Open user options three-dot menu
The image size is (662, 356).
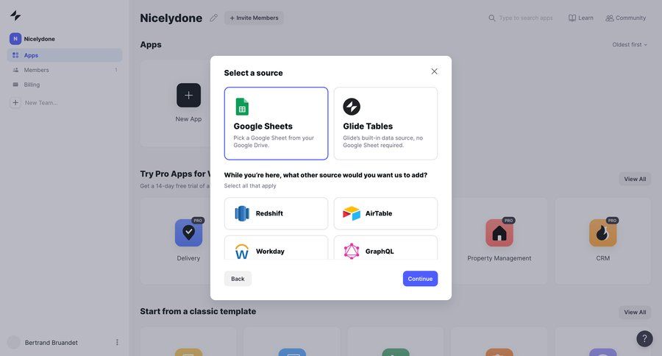point(117,343)
